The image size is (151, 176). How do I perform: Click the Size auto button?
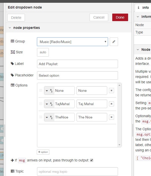click(43, 52)
